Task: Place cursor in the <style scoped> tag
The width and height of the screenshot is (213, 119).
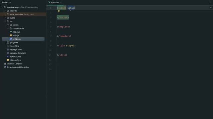Action: point(66,46)
